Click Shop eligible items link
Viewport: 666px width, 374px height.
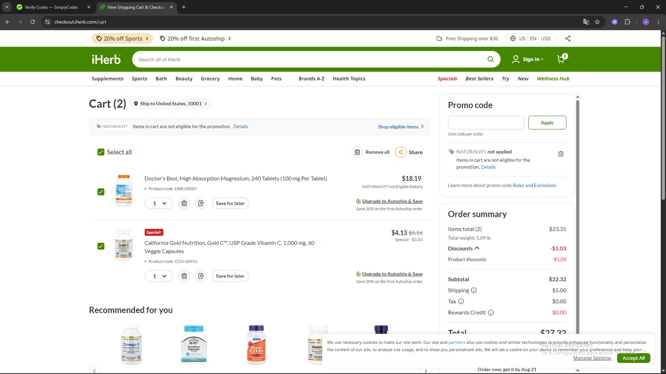click(x=401, y=127)
